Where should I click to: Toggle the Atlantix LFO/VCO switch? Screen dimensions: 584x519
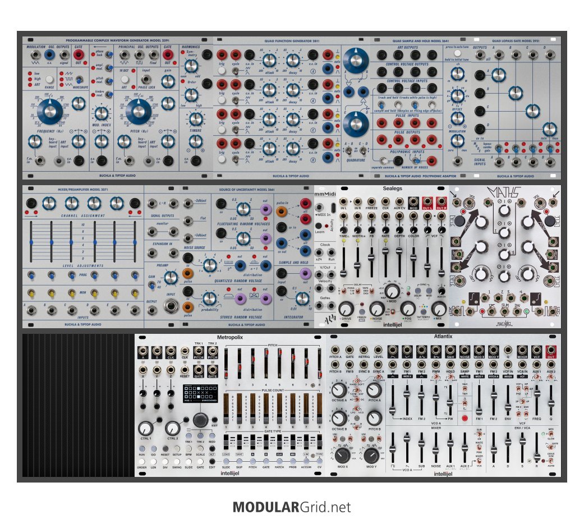(356, 408)
